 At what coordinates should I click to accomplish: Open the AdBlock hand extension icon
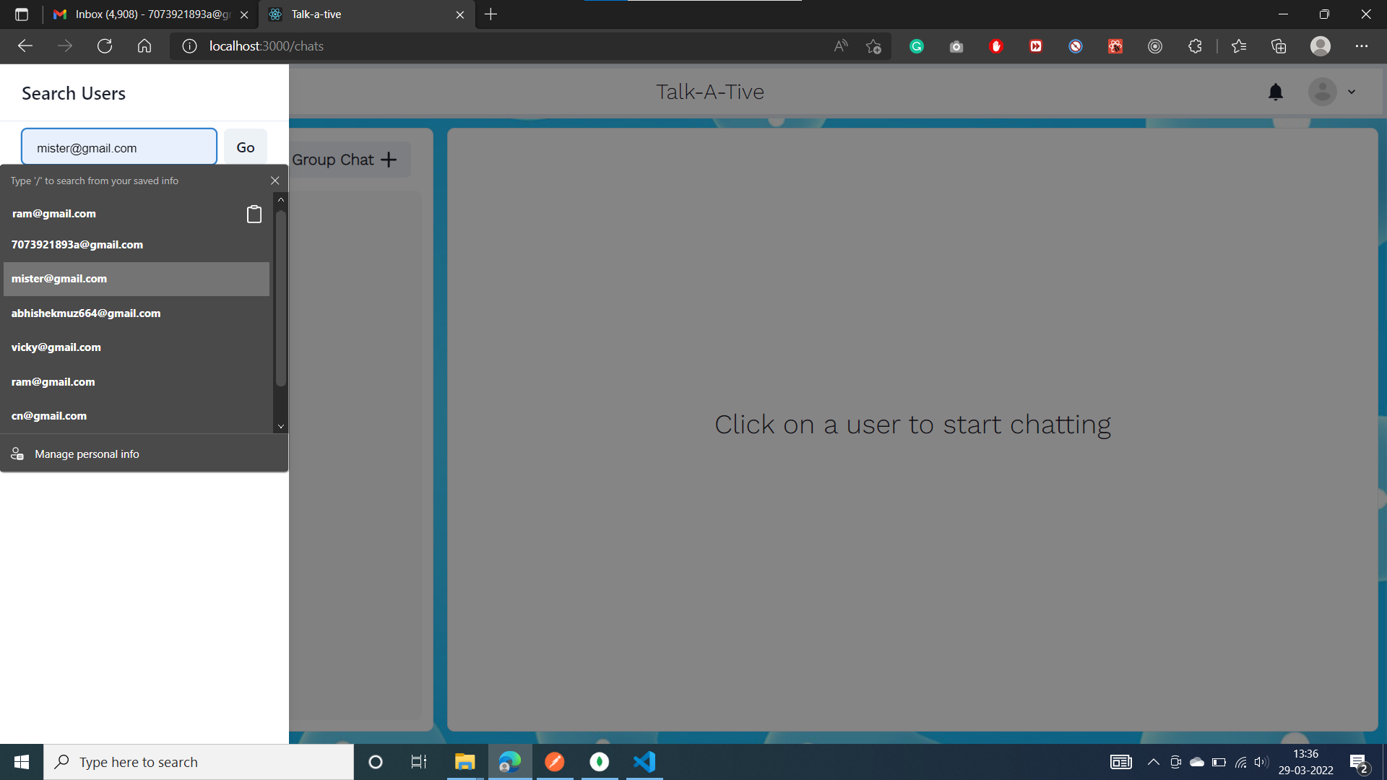click(996, 45)
